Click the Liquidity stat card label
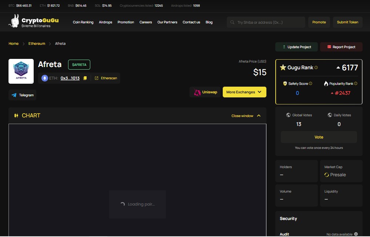Image resolution: width=370 pixels, height=237 pixels. coord(331,191)
